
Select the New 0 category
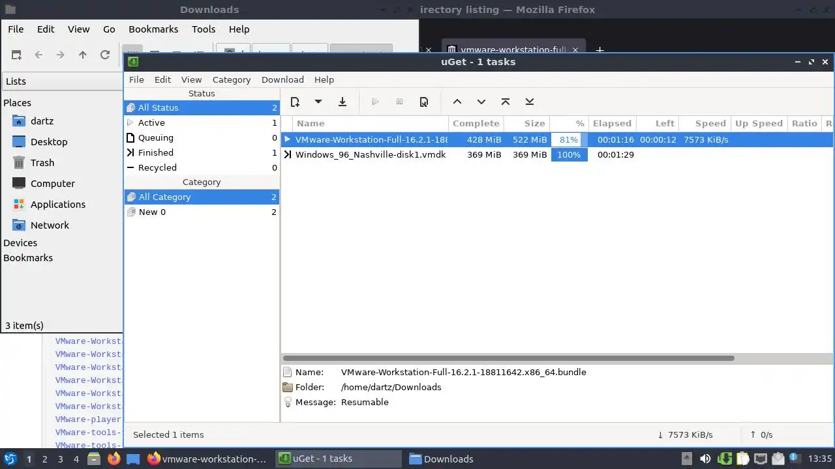pos(202,212)
